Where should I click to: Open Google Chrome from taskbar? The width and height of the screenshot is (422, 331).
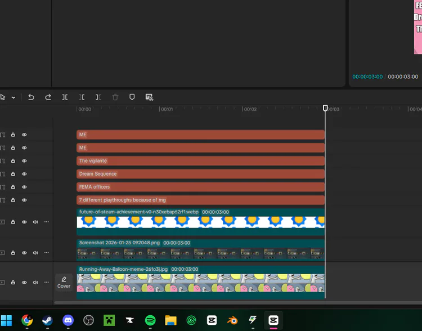coord(27,320)
